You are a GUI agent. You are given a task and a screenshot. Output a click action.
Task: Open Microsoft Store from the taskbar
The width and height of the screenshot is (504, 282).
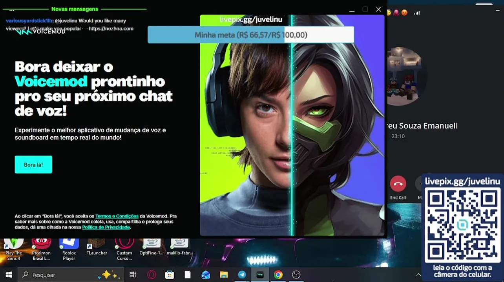[170, 275]
